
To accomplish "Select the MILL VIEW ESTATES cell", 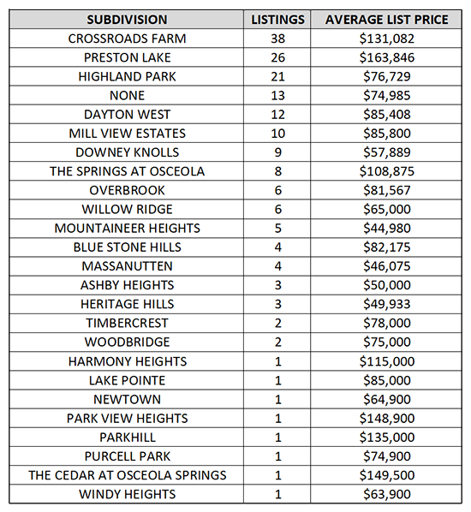I will tap(127, 134).
